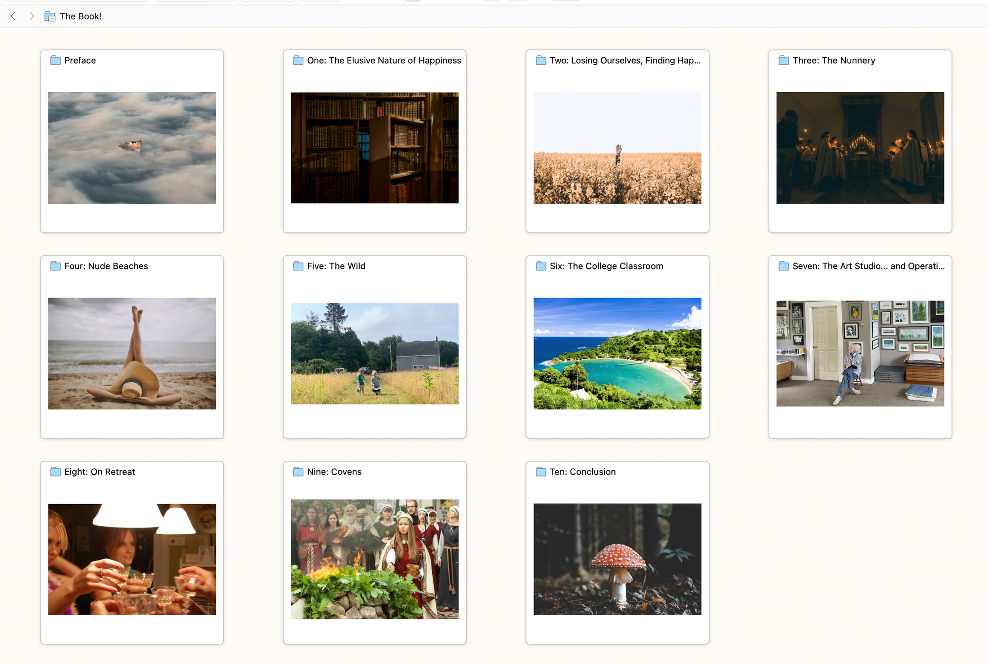Open the "Eight: On Retreat" chapter
Image resolution: width=988 pixels, height=665 pixels.
[x=99, y=472]
